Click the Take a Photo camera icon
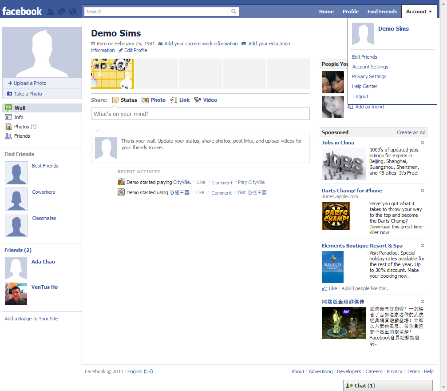The width and height of the screenshot is (447, 391). 9,94
